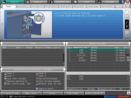Click the Depósito humid. folder icon

click(37, 89)
